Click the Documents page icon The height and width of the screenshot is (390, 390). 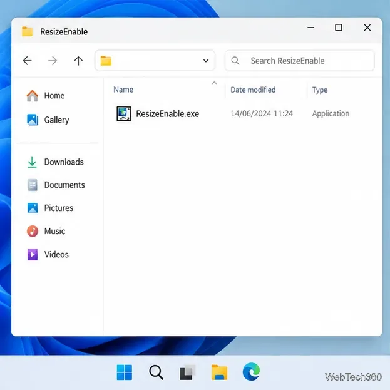pos(33,185)
